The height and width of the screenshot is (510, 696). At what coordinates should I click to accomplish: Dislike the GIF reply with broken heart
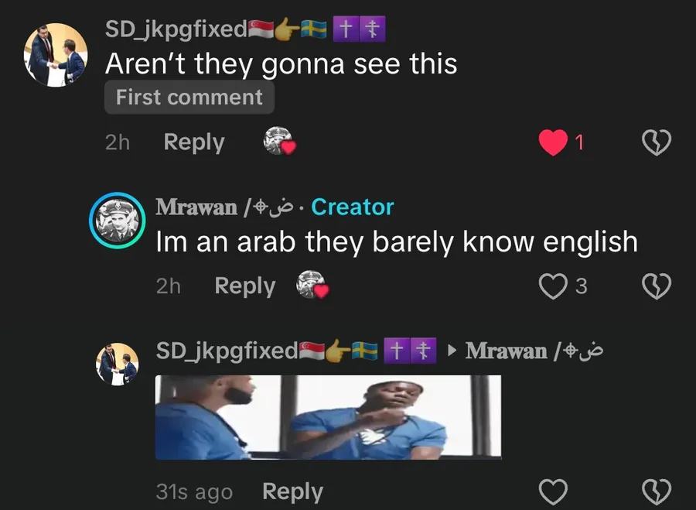point(657,491)
